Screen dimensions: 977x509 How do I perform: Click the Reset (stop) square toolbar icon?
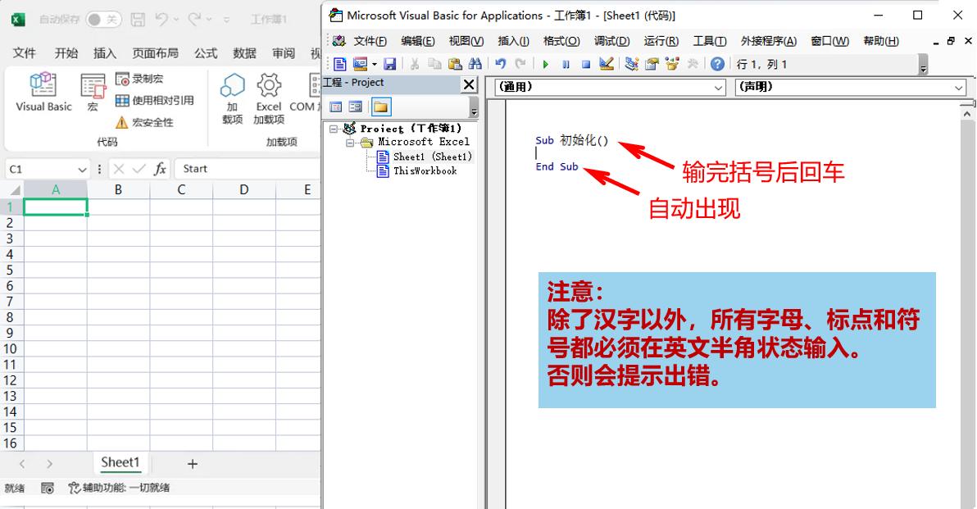tap(586, 64)
